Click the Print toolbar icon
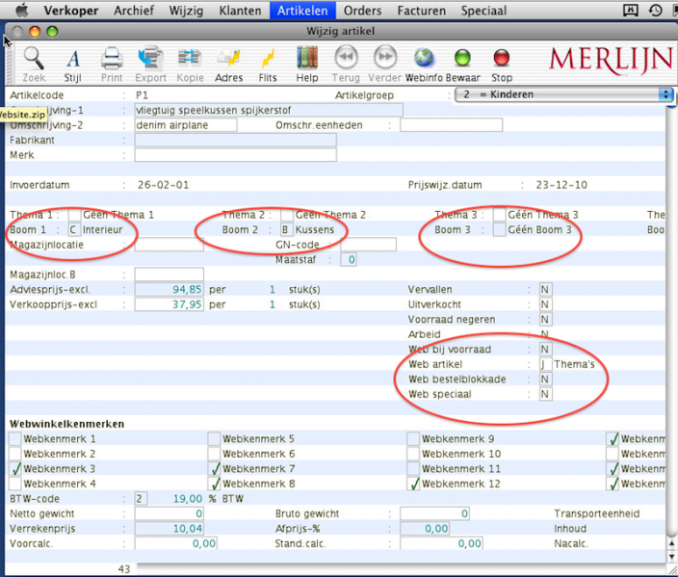The image size is (678, 577). (112, 59)
